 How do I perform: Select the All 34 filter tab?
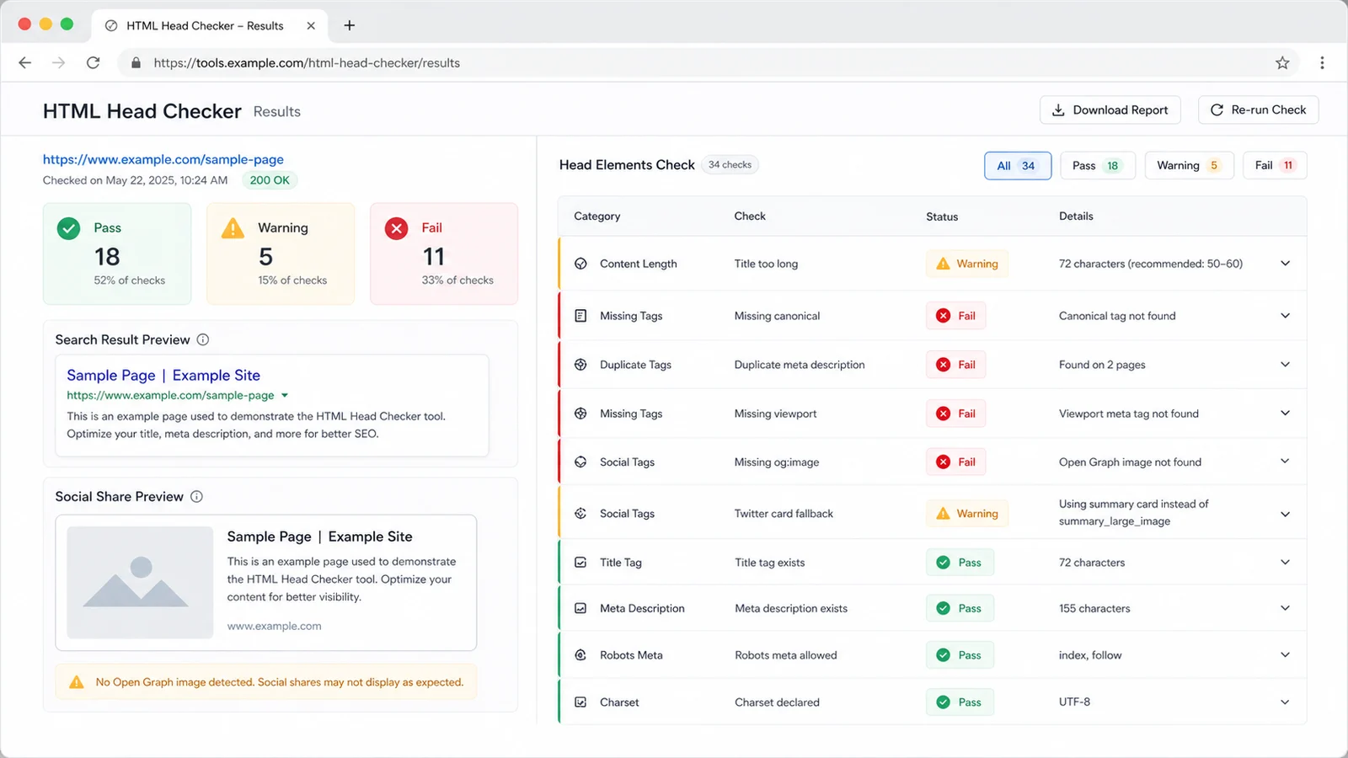pos(1018,165)
